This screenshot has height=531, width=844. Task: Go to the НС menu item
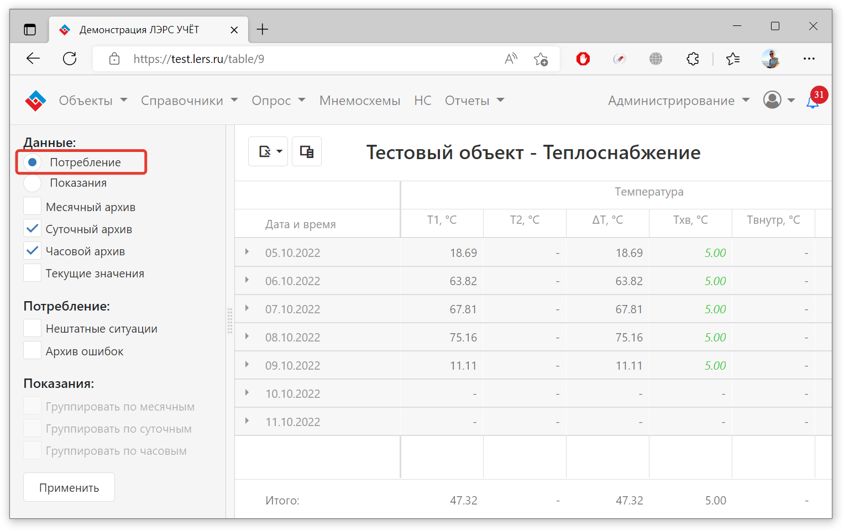(422, 101)
